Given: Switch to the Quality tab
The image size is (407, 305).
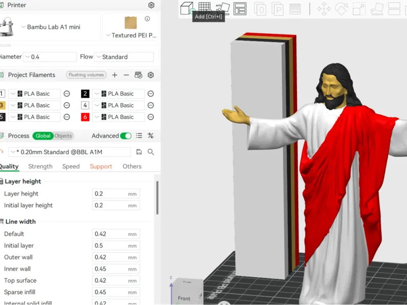Looking at the screenshot, I should coord(9,166).
